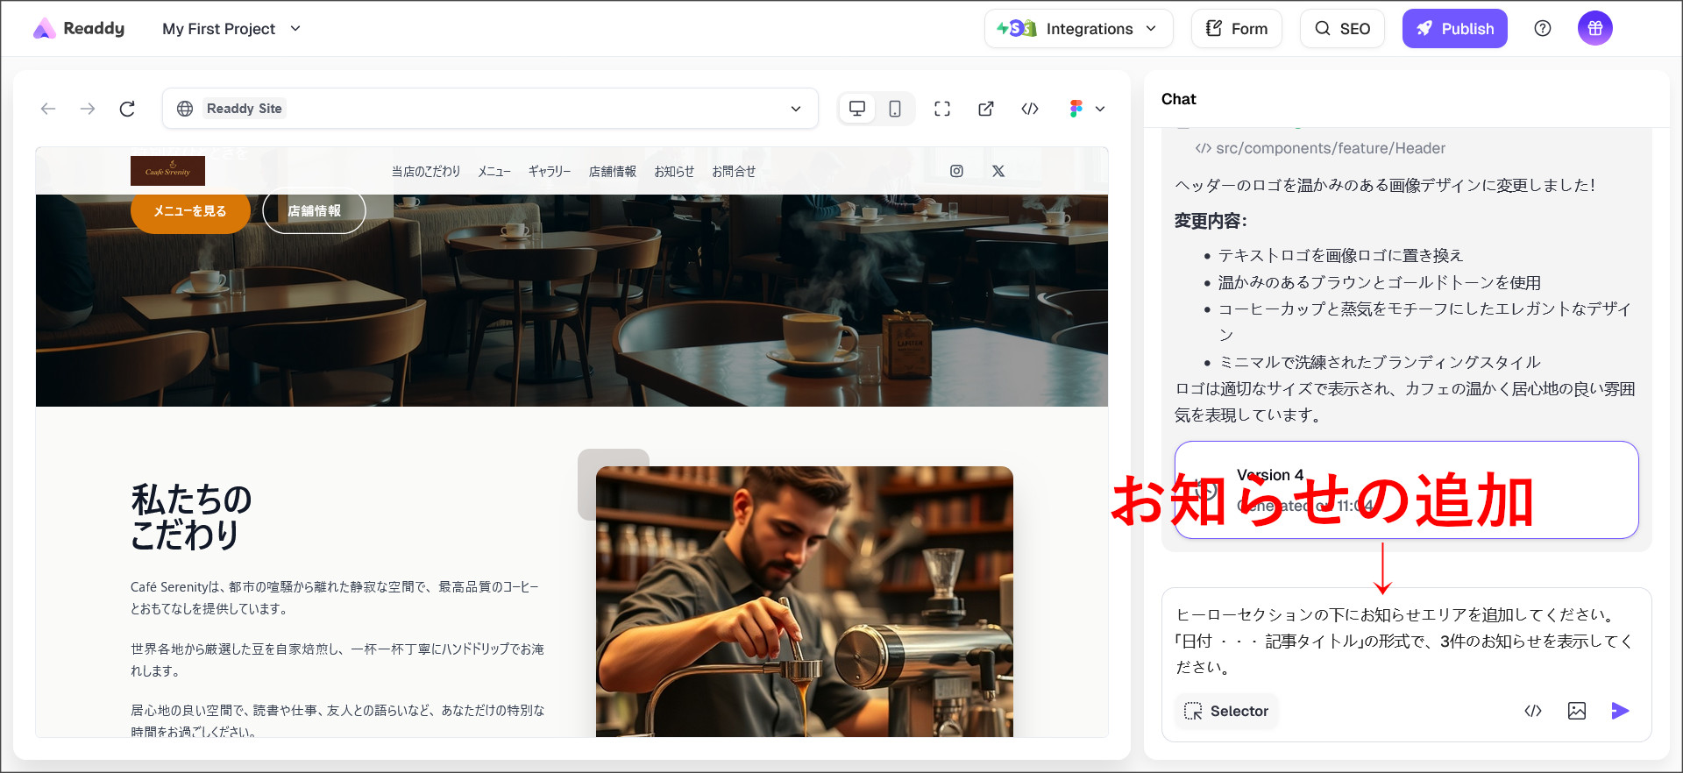Switch to desktop preview mode
Screen dimensions: 1683x773
pyautogui.click(x=857, y=109)
